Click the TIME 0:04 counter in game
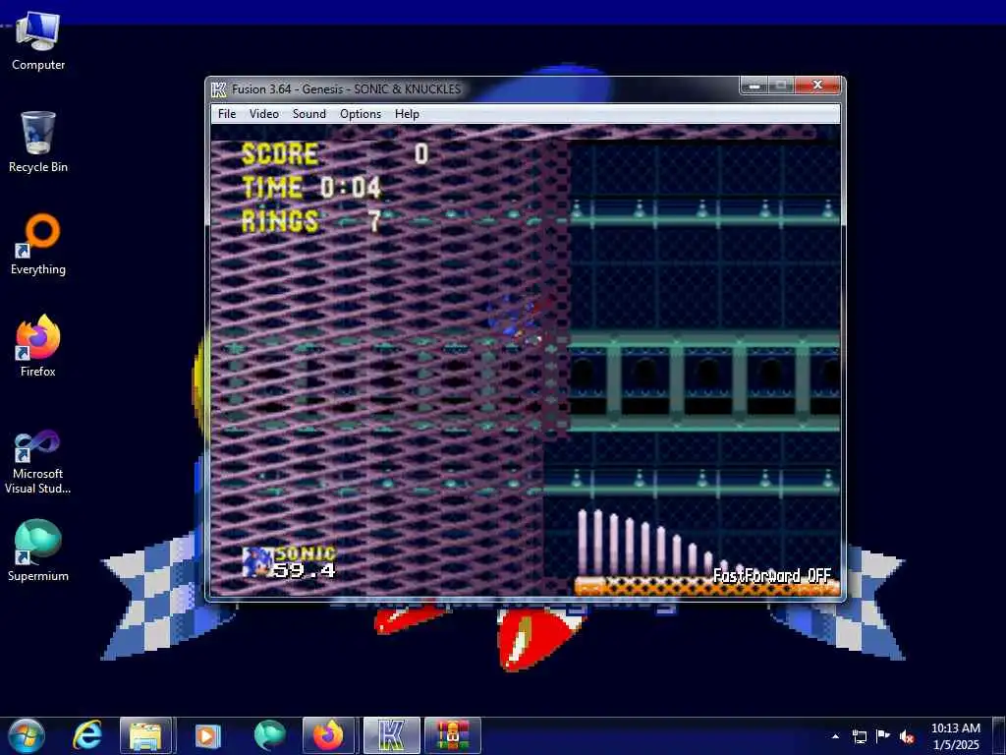 click(311, 188)
